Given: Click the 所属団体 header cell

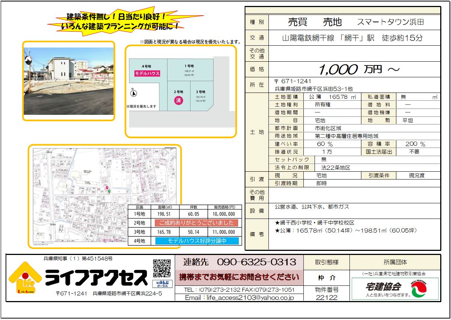Looking at the screenshot, I should coord(395,262).
